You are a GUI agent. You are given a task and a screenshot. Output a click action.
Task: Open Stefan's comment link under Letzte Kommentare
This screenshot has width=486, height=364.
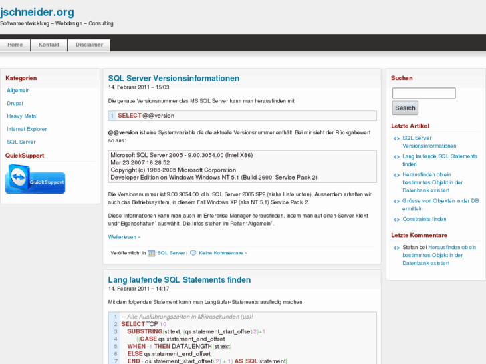[439, 255]
